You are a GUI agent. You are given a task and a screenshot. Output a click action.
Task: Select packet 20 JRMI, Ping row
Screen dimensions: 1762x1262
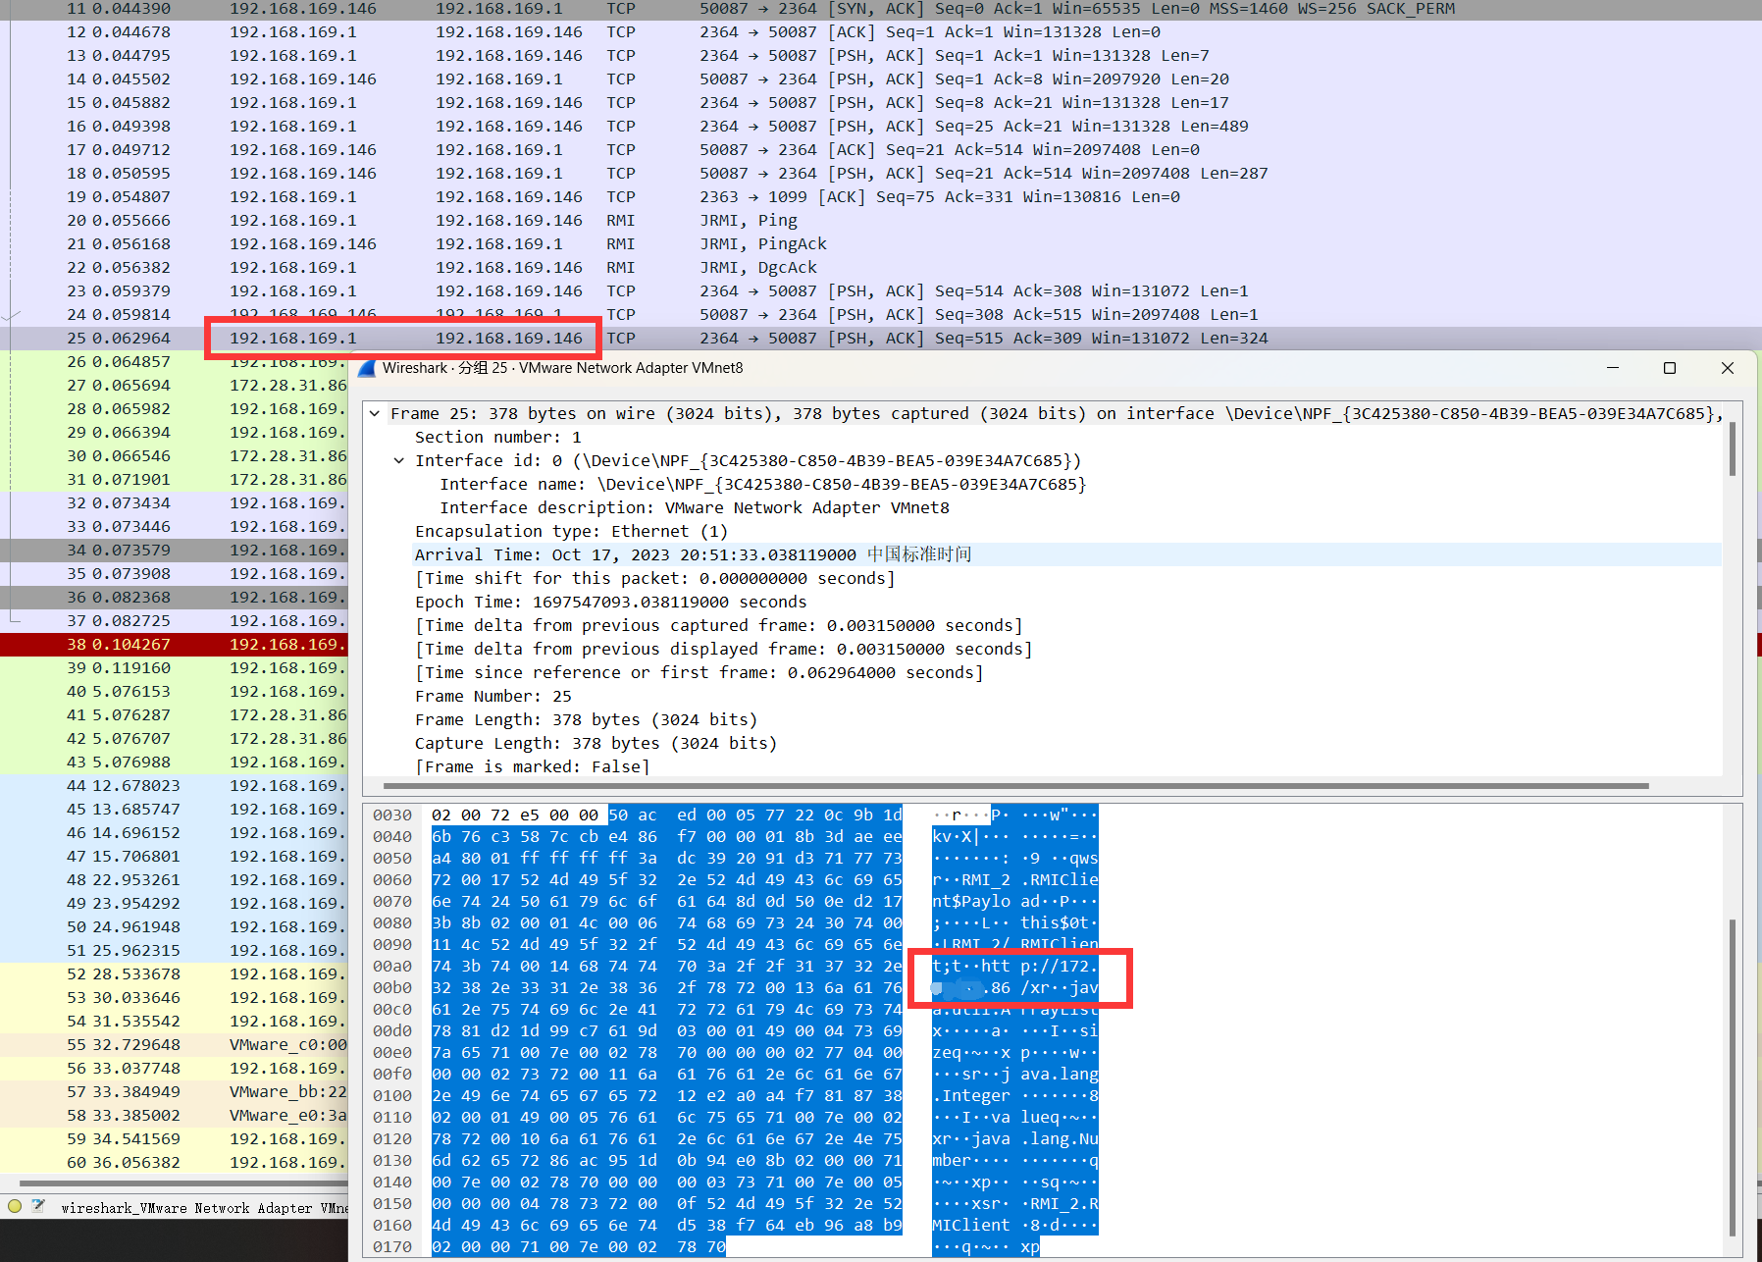881,221
